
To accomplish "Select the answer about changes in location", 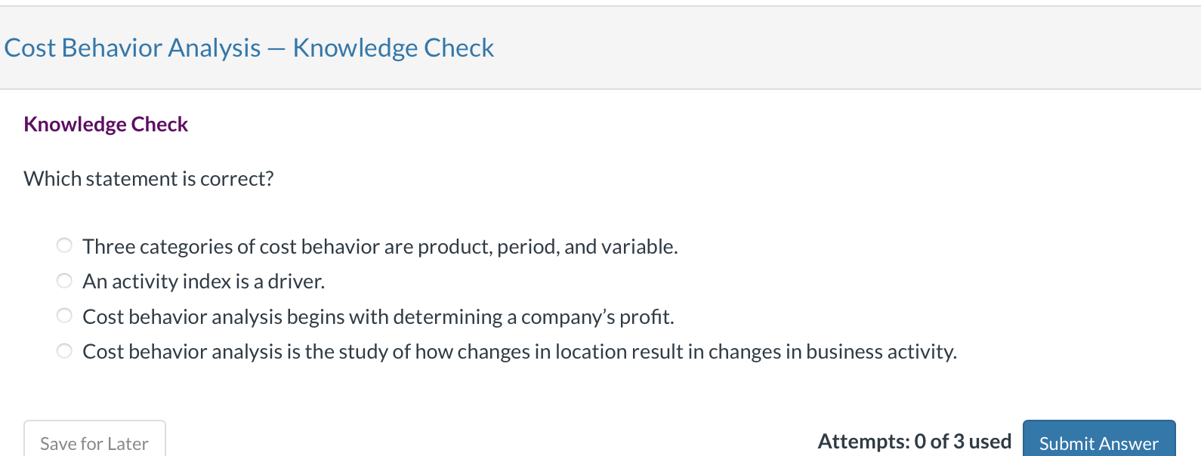I will [x=519, y=350].
